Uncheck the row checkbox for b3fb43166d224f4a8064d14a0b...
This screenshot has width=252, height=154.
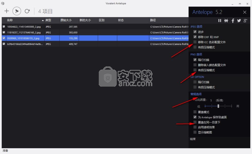click(x=4, y=44)
